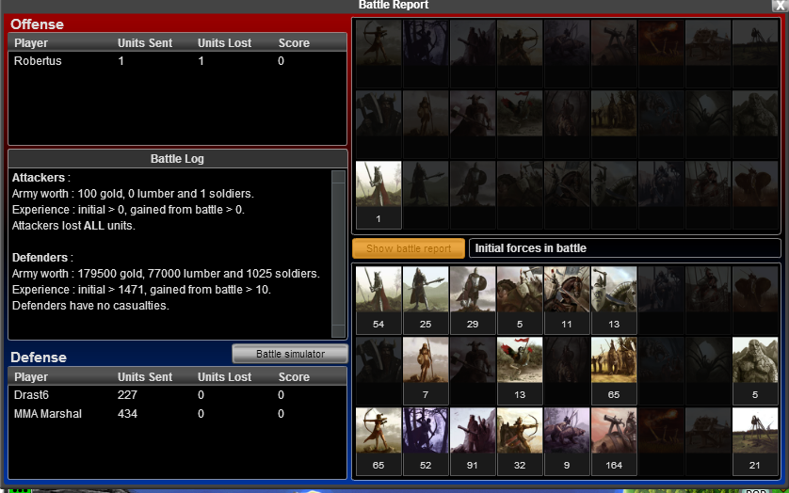Click the Battle Log scrollbar

tap(338, 252)
